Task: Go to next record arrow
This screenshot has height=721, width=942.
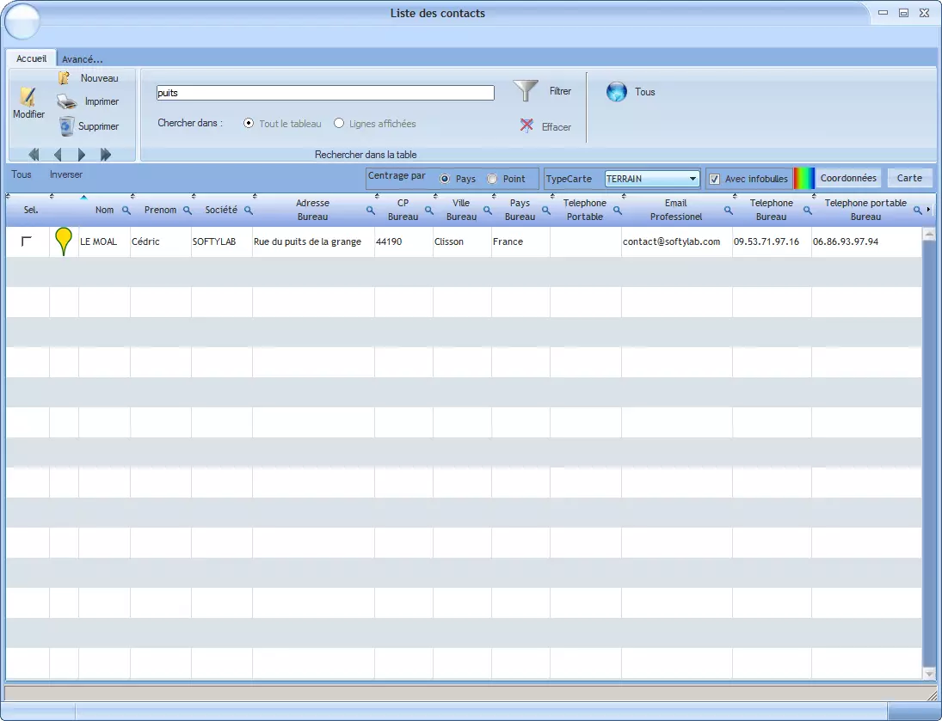Action: [x=81, y=155]
